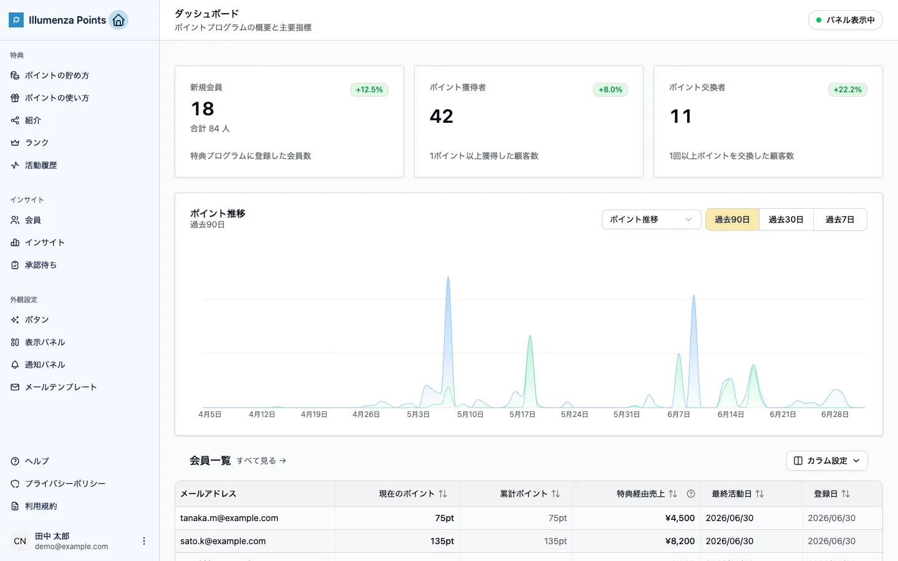This screenshot has width=898, height=561.
Task: Click the プライバシーポリシー shield icon
Action: (x=15, y=484)
